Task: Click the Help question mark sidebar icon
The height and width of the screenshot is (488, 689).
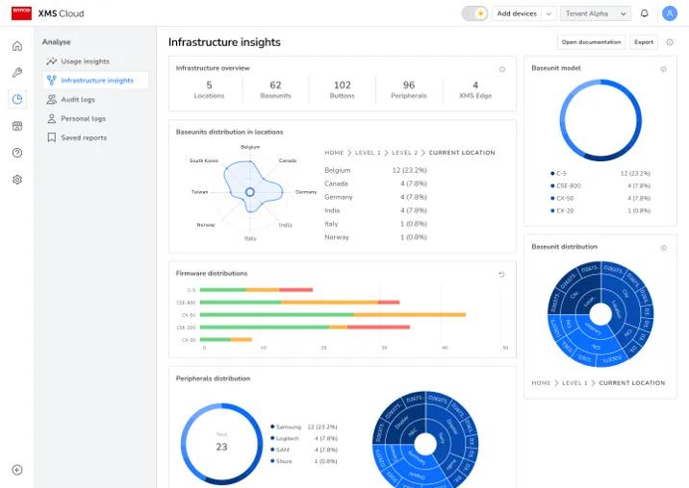Action: pos(17,153)
